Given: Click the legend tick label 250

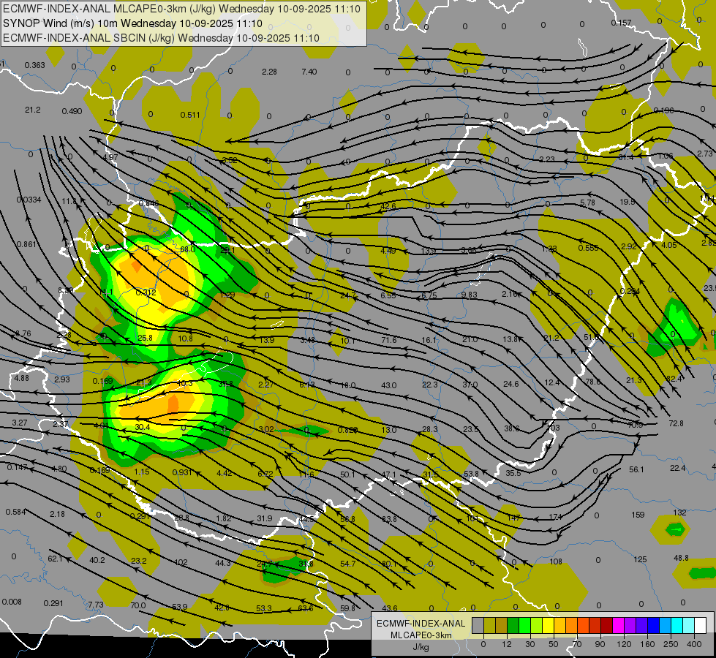Looking at the screenshot, I should pyautogui.click(x=671, y=644).
